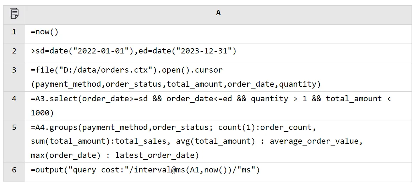Select the output query cost cell
419x188 pixels.
tap(146, 170)
